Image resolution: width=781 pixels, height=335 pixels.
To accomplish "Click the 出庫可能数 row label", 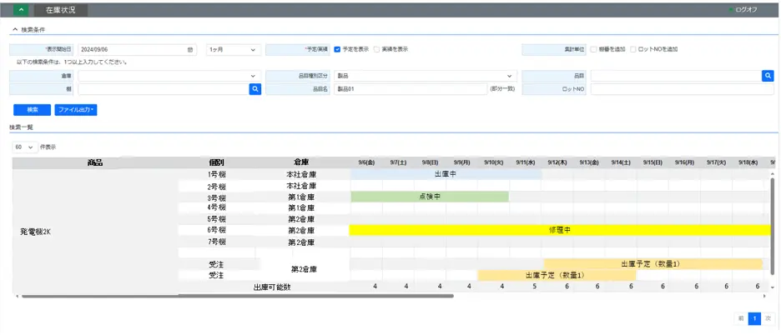I will (x=271, y=287).
